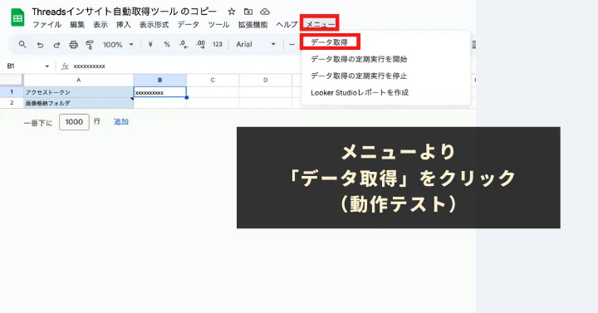Image resolution: width=598 pixels, height=313 pixels.
Task: Open the ヘルプ menu
Action: (287, 25)
